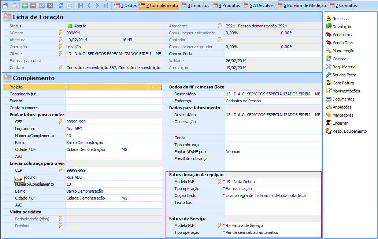Click the gray X cancel icon
Image resolution: width=378 pixels, height=239 pixels.
50,5
